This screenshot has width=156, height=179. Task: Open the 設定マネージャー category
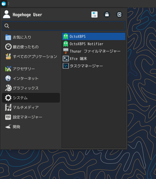pyautogui.click(x=31, y=117)
